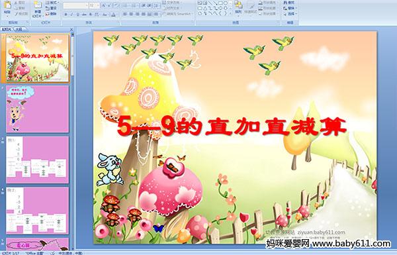Click the Grow Font (larger A) icon
The image size is (397, 255).
104,5
